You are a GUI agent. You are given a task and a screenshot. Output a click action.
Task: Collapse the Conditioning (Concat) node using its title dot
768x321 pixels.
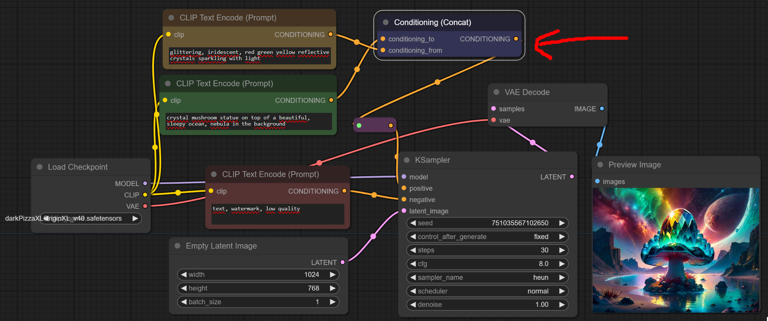385,22
